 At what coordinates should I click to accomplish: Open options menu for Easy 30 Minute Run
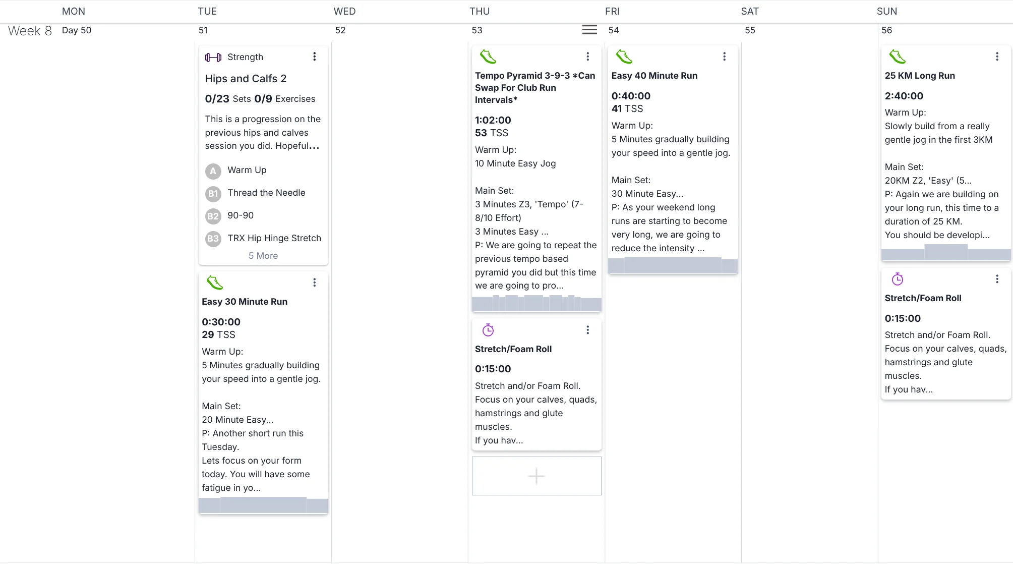tap(314, 283)
